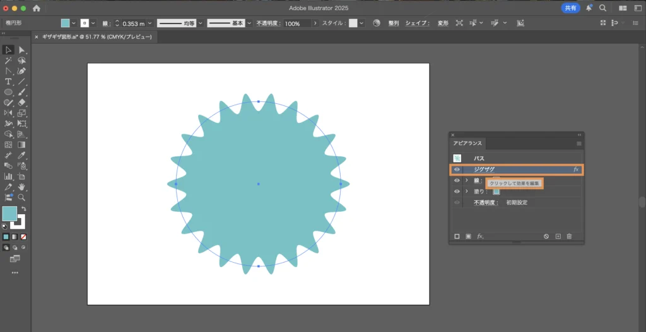Select the Type tool in toolbar
Screen dimensions: 646x332
8,82
